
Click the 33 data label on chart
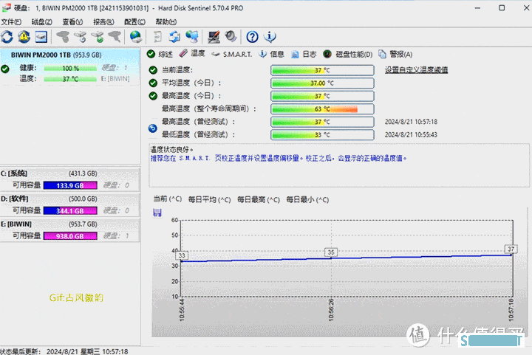point(182,255)
